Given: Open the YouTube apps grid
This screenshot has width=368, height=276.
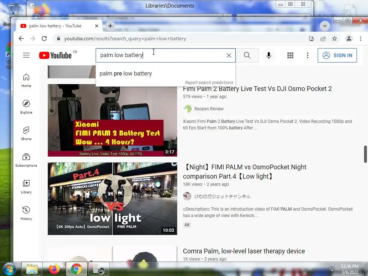Looking at the screenshot, I should [x=290, y=55].
